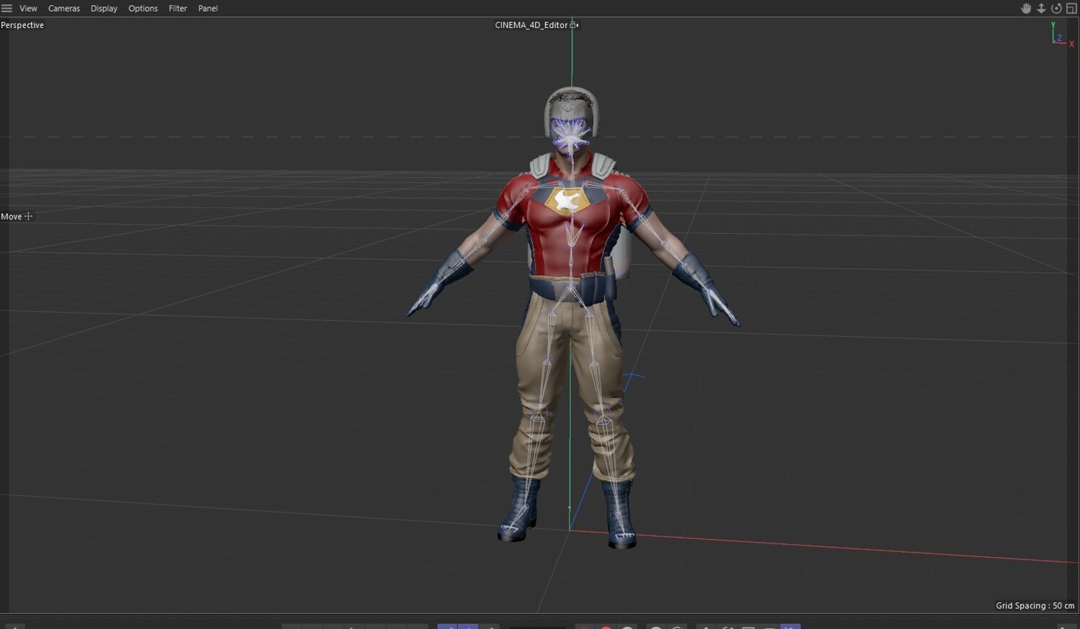This screenshot has height=629, width=1080.
Task: Open the View menu
Action: [28, 9]
